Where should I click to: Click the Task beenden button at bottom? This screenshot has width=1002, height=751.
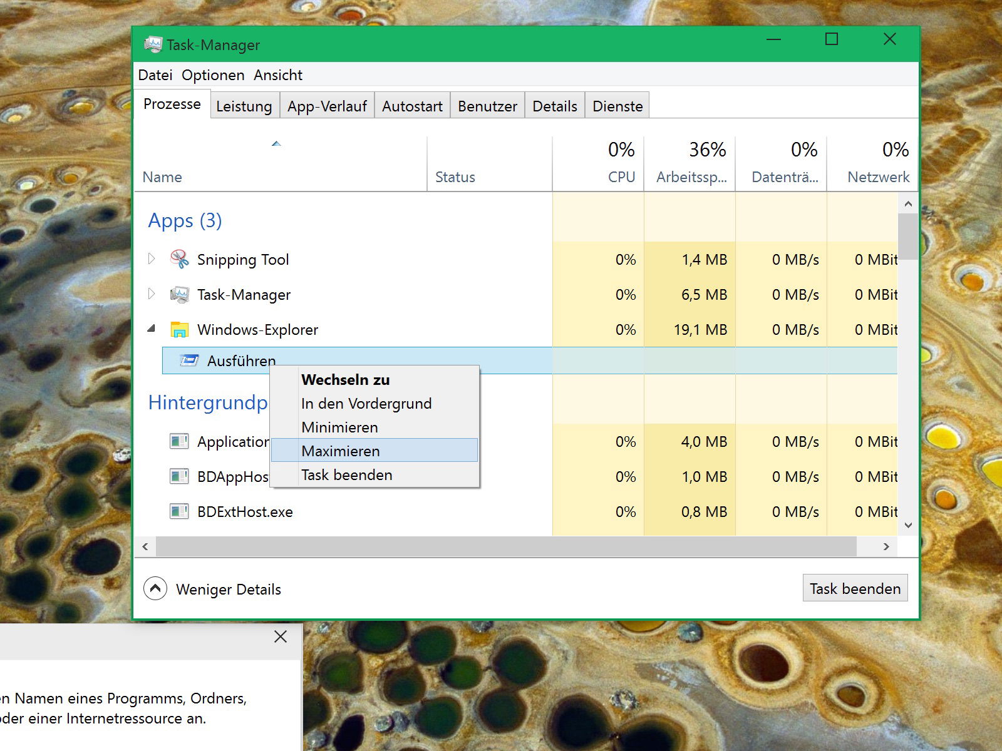[855, 588]
